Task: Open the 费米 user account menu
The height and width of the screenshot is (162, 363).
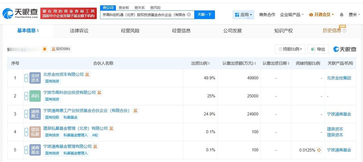Action: pos(354,15)
